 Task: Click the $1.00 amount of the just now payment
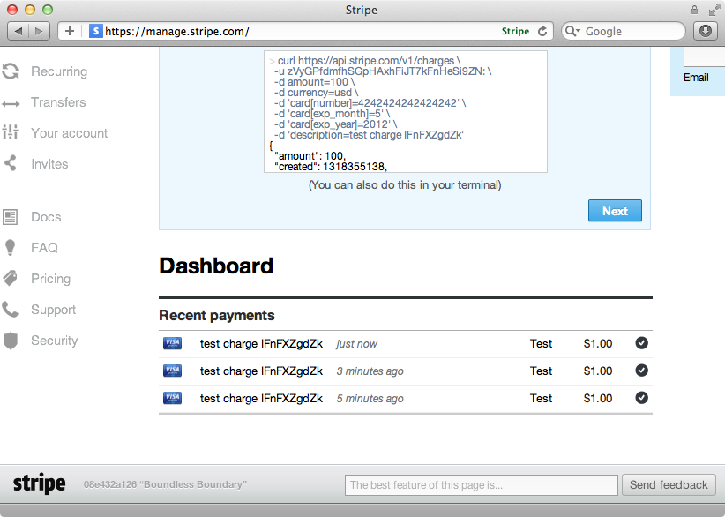coord(598,343)
